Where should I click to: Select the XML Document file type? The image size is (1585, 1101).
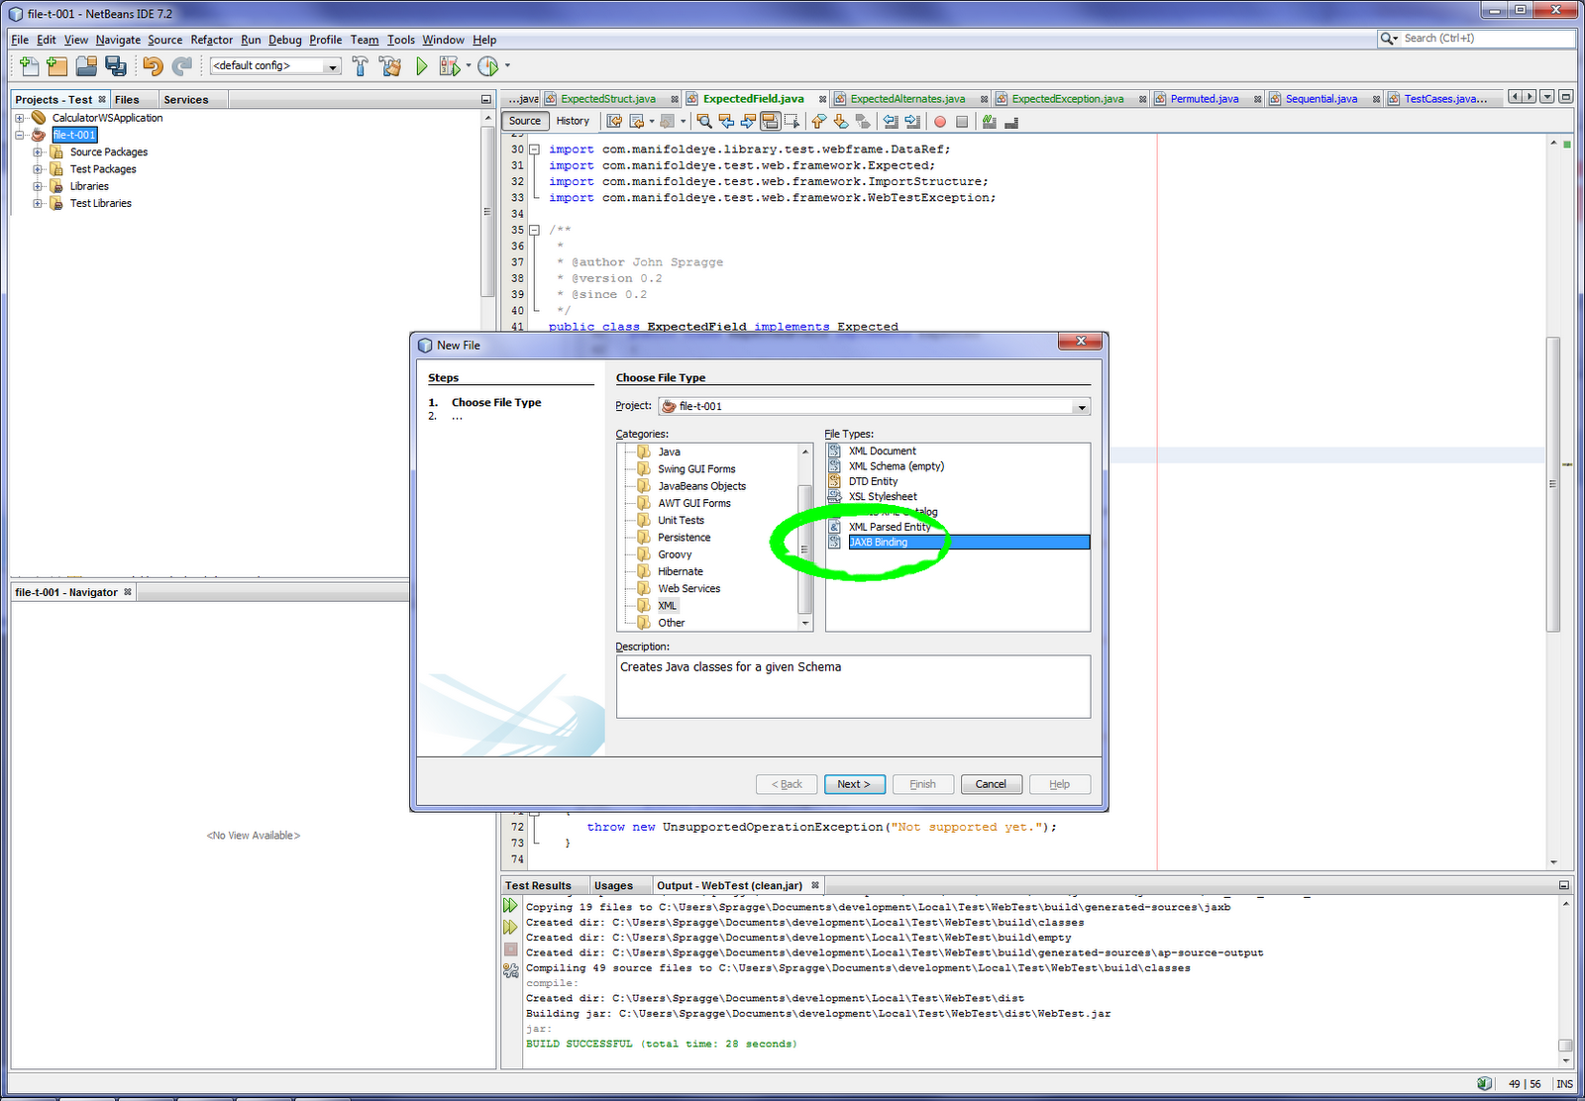point(882,450)
